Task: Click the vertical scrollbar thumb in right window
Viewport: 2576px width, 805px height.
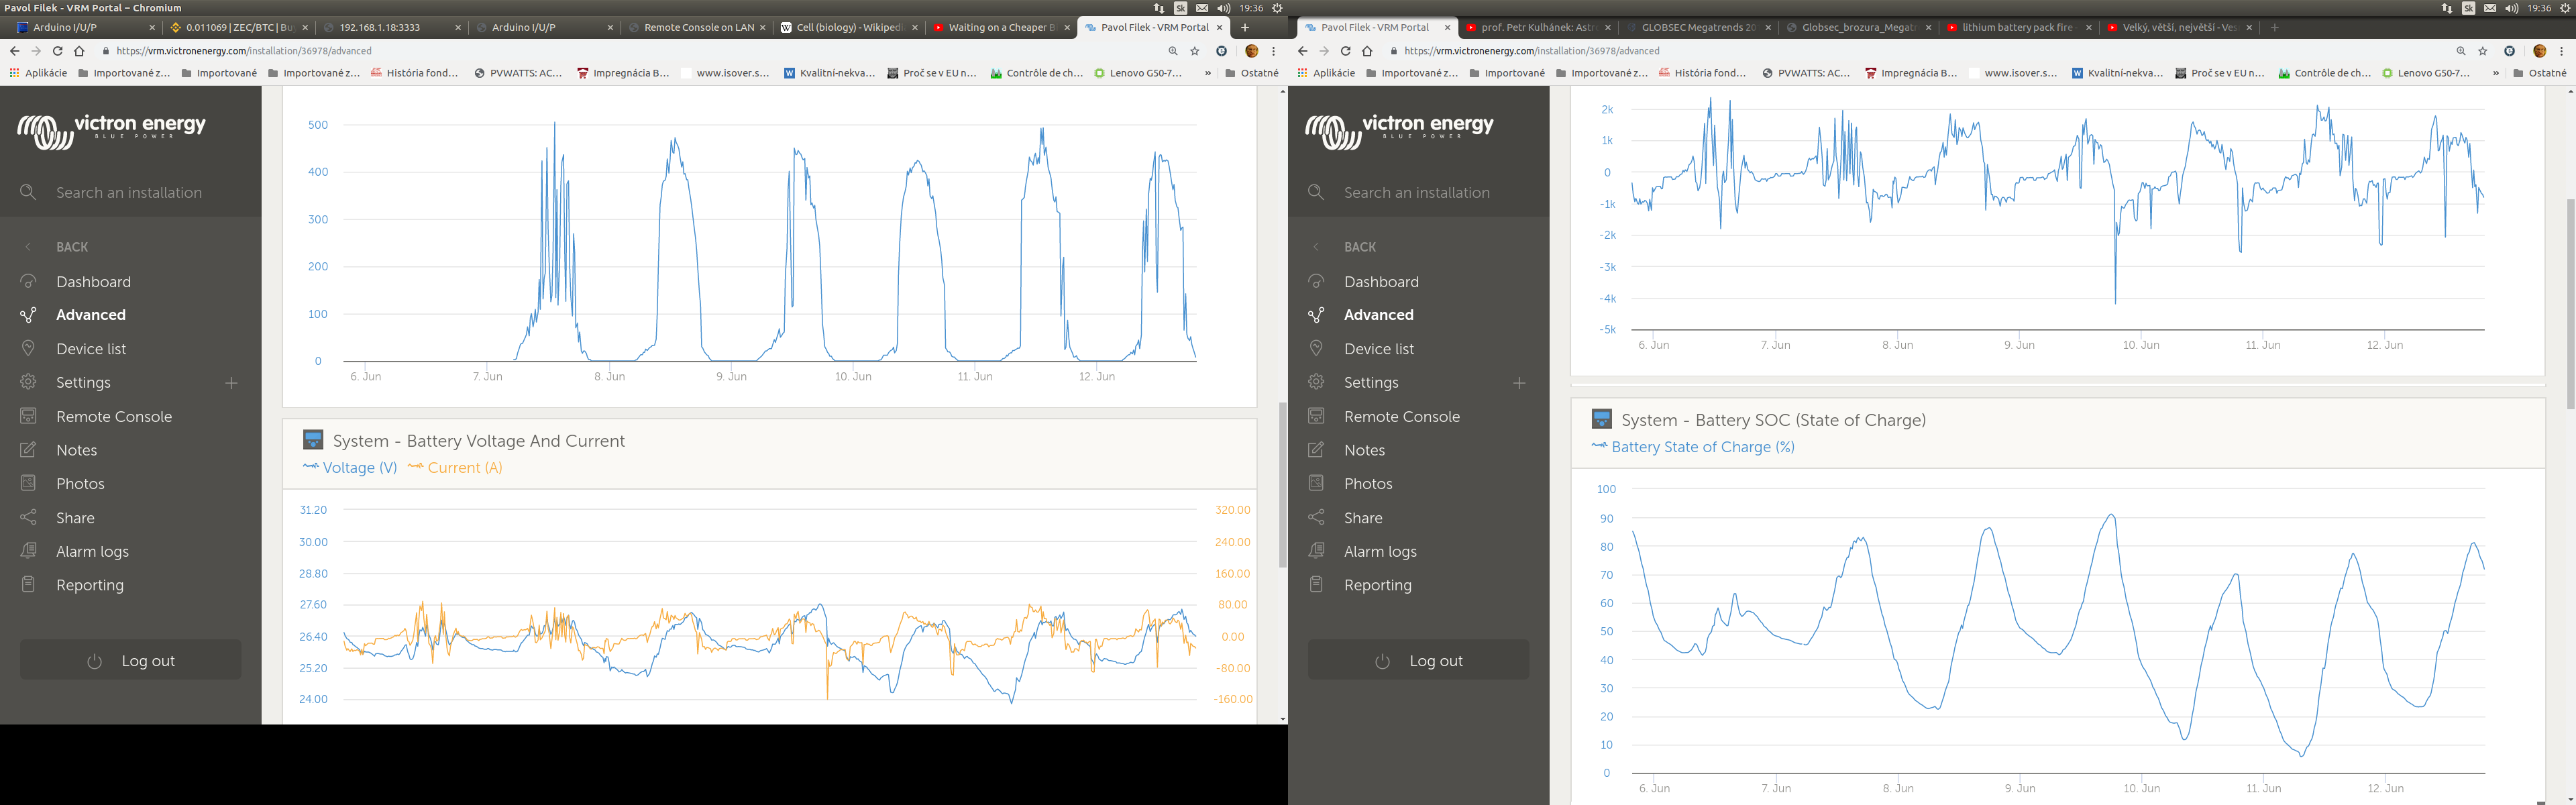Action: (x=2571, y=304)
